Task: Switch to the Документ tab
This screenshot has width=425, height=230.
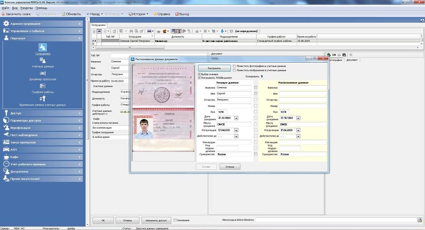Action: 352,60
